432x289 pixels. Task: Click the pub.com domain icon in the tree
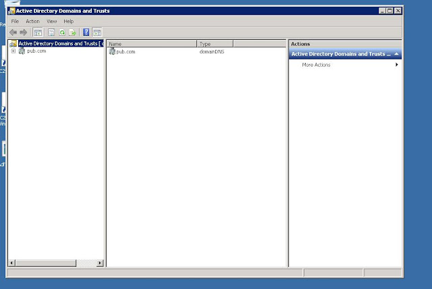22,51
